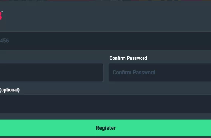Viewport: 211px width, 138px height.
Task: Submit the form with Register
Action: pyautogui.click(x=105, y=128)
